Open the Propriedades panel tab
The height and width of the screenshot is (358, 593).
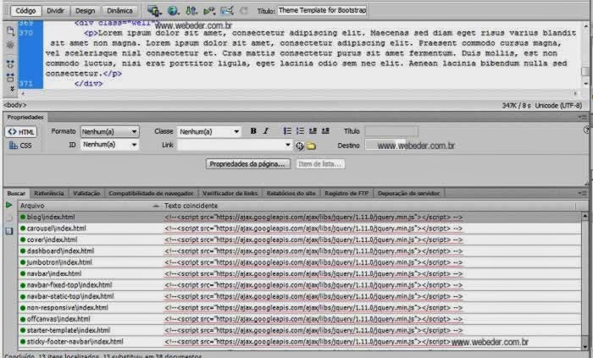25,117
